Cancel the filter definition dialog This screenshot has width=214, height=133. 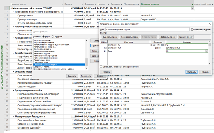click(x=205, y=72)
